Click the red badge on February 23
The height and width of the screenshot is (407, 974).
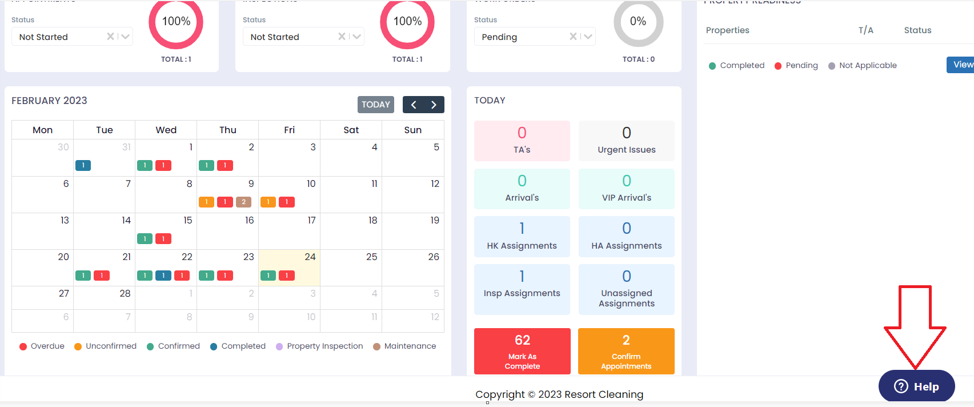(225, 276)
